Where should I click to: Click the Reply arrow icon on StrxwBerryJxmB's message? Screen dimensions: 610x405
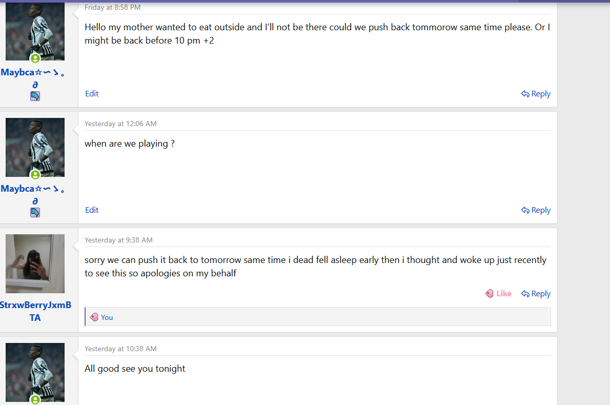click(x=525, y=294)
